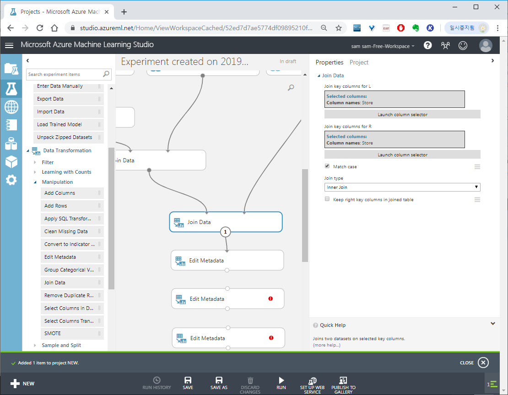Viewport: 508px width, 395px height.
Task: Click the browser address bar
Action: (196, 28)
